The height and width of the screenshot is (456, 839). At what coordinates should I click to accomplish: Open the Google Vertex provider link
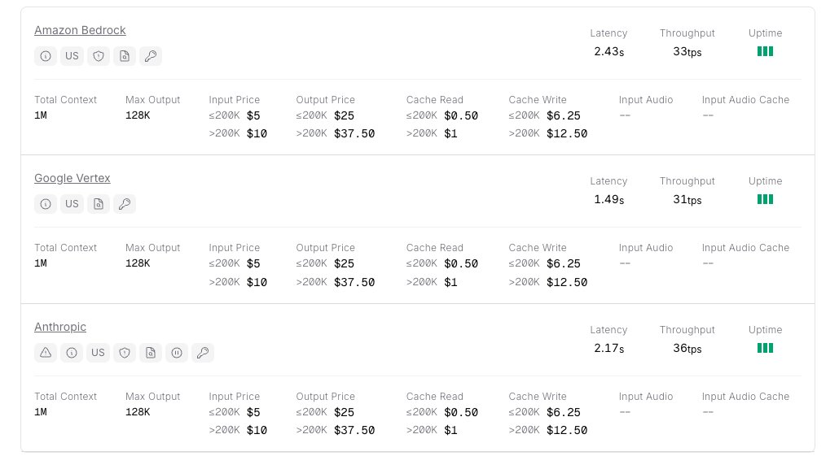72,178
